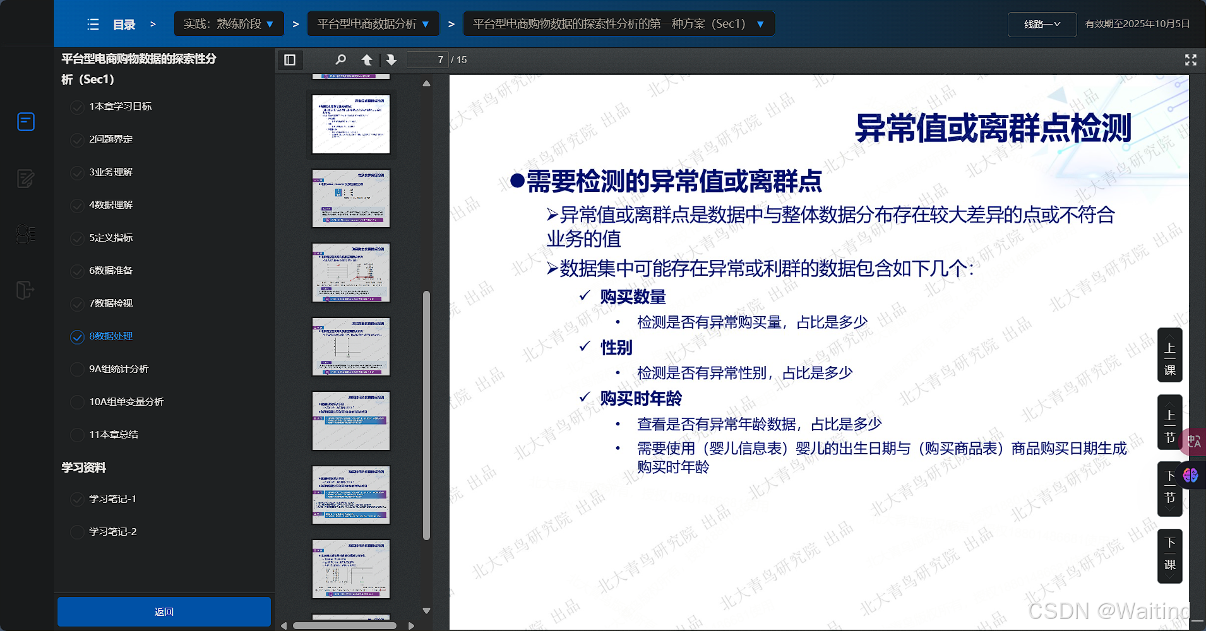Click the 目录 breadcrumb text
Viewport: 1206px width, 631px height.
[x=124, y=25]
